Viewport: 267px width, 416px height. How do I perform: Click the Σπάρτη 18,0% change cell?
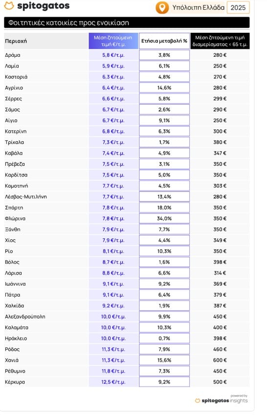pos(164,208)
